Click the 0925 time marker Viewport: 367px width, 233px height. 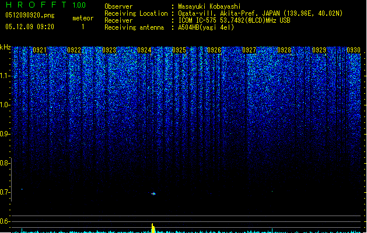point(179,50)
